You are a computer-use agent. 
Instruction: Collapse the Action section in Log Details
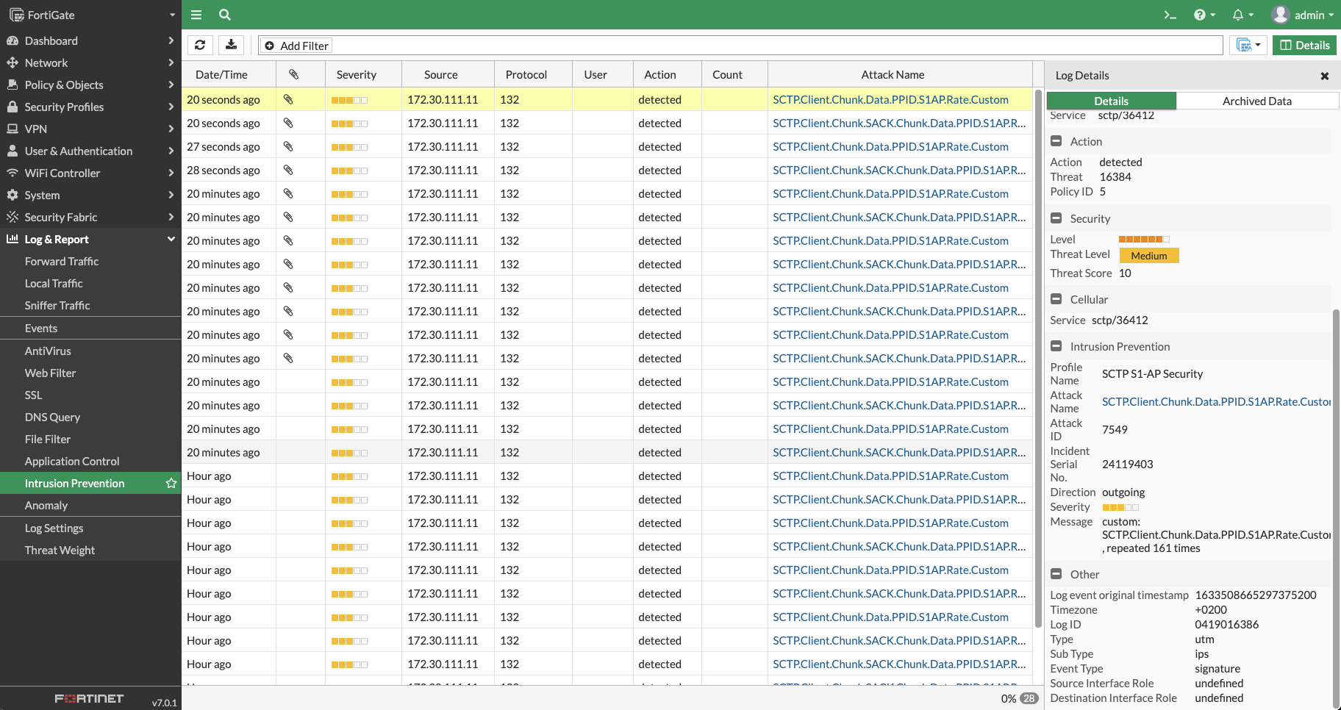point(1056,141)
